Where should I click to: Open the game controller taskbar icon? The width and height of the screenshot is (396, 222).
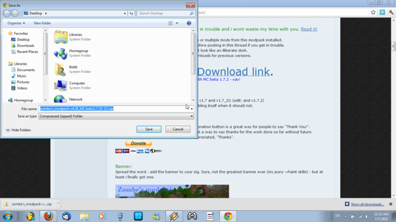tap(192, 216)
